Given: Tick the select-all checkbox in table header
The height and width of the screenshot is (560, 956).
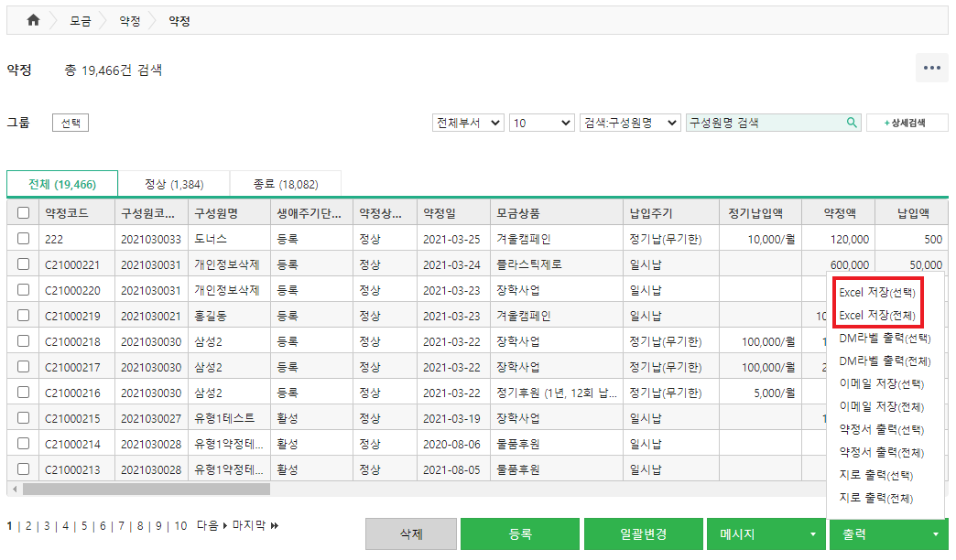Looking at the screenshot, I should 23,212.
